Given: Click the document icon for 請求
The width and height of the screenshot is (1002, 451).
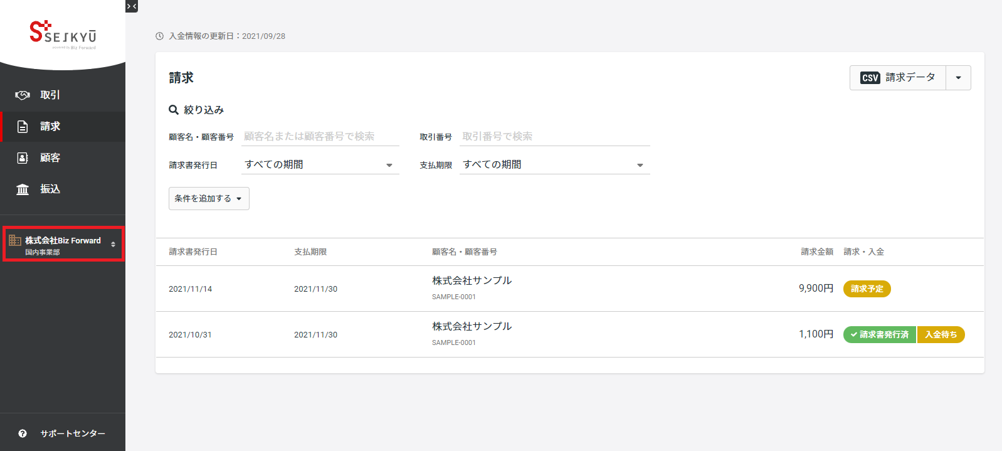Looking at the screenshot, I should (x=23, y=126).
